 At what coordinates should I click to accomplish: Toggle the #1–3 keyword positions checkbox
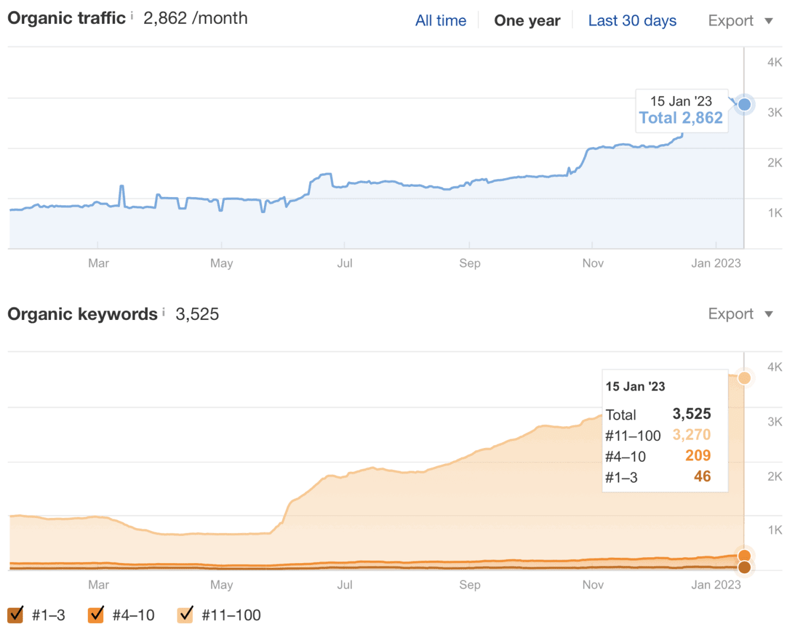tap(16, 615)
